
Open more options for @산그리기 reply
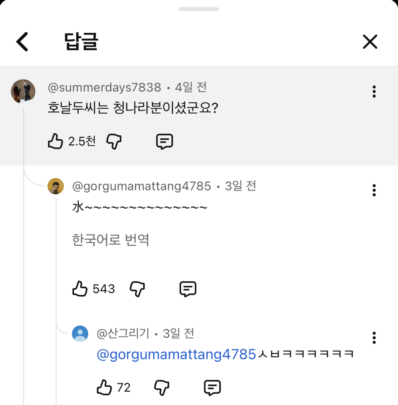pos(374,338)
